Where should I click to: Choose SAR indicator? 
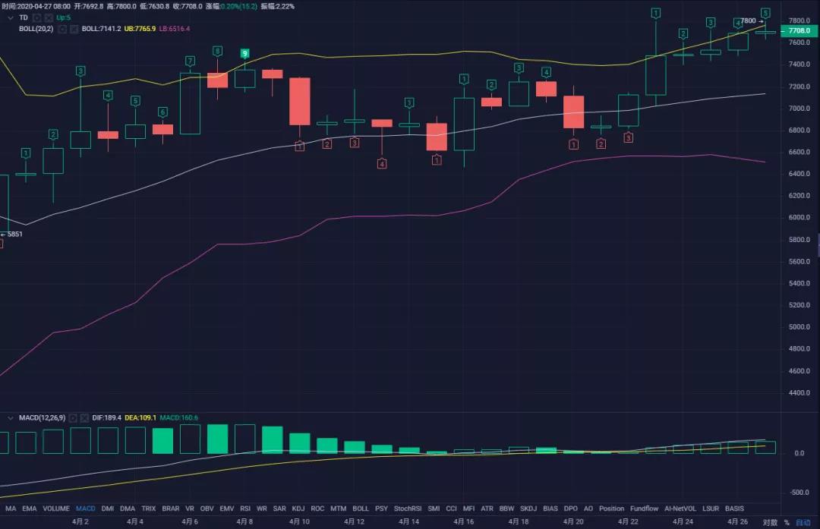[279, 508]
